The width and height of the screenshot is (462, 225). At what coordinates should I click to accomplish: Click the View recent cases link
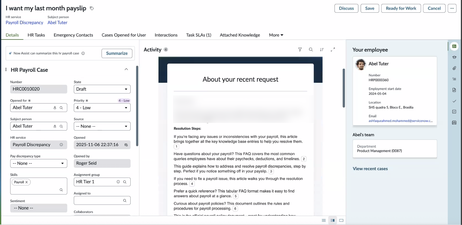pyautogui.click(x=370, y=169)
